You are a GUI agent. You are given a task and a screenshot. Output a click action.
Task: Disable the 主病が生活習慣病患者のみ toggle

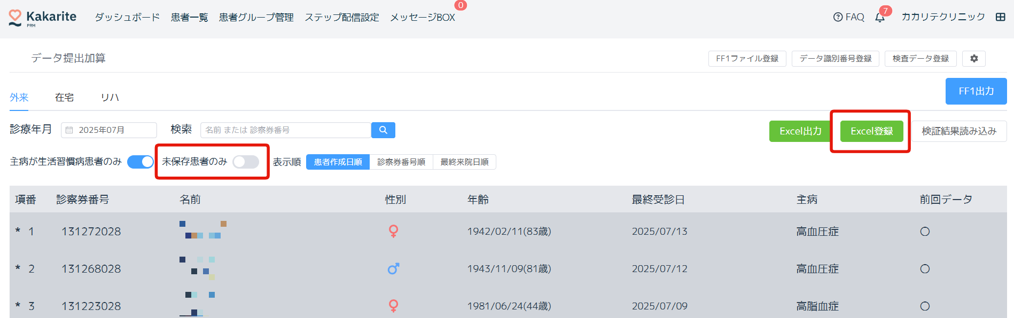[x=141, y=162]
